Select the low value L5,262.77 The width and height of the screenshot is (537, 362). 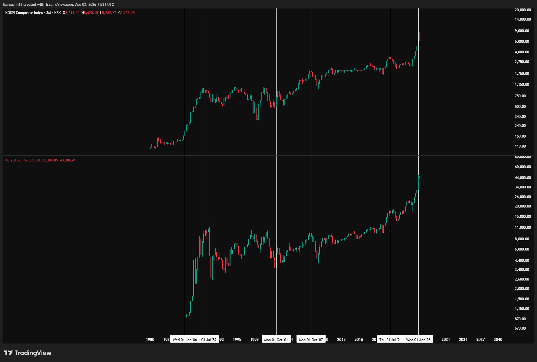coord(108,13)
